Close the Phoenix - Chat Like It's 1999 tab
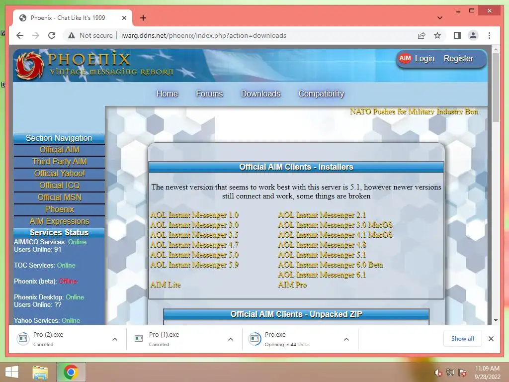The image size is (509, 382). click(x=124, y=18)
